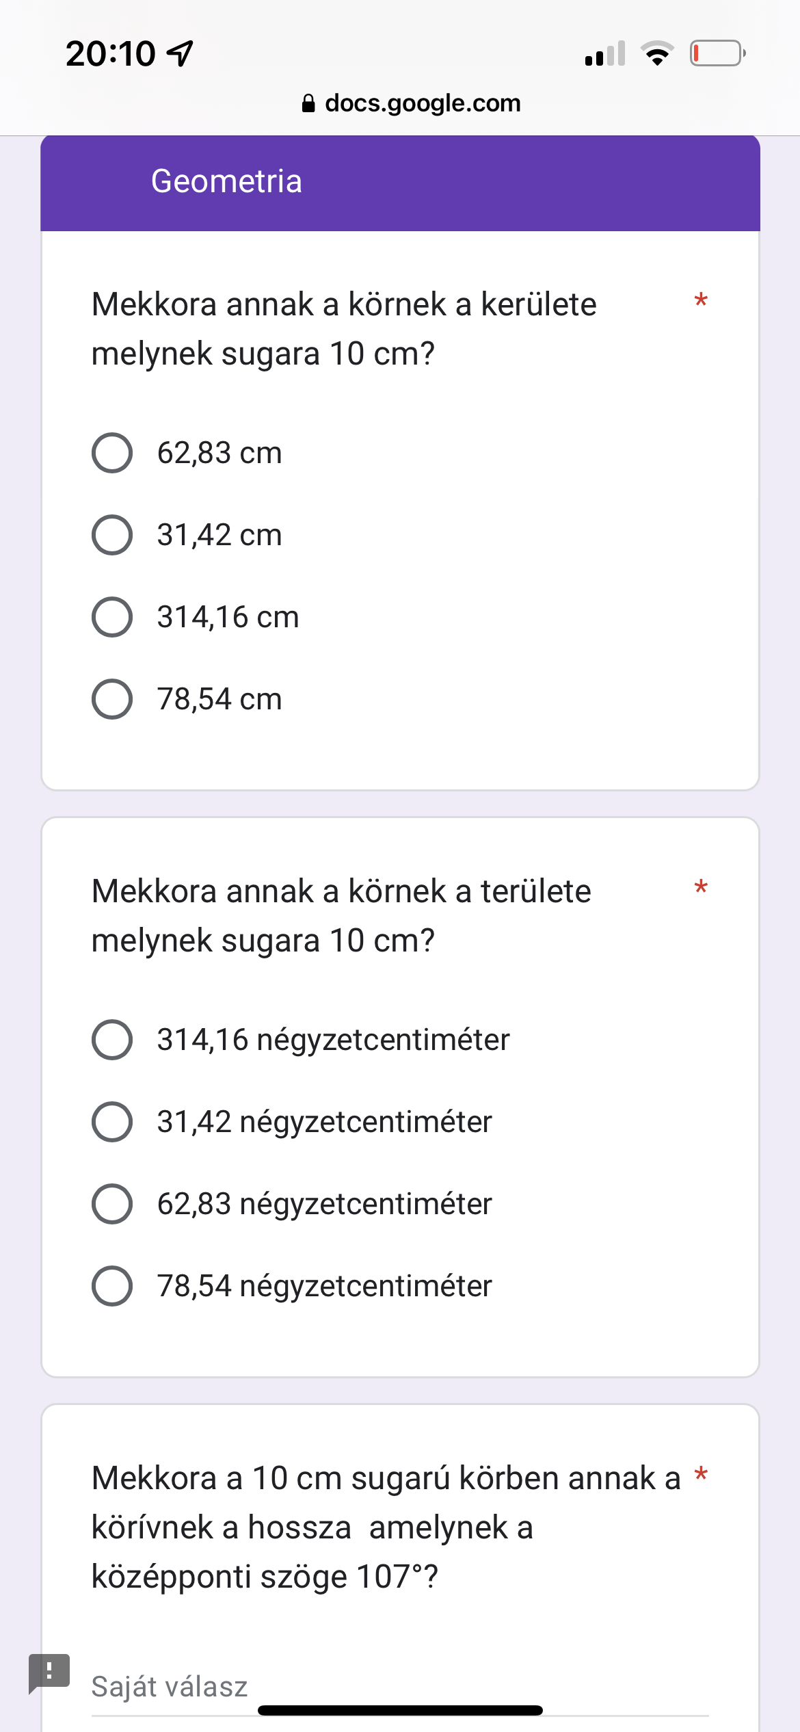Tap the Geometria form header
800x1732 pixels.
tap(226, 182)
